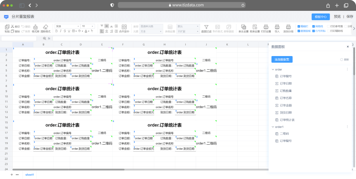The image size is (356, 179).
Task: Uncheck the 网格线 gridlines checkbox
Action: point(313,26)
